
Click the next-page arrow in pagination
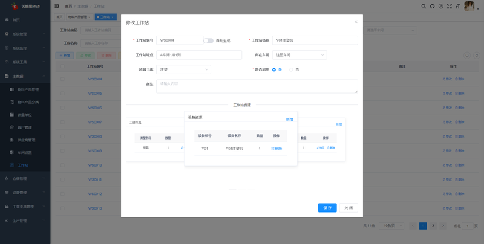pyautogui.click(x=443, y=226)
